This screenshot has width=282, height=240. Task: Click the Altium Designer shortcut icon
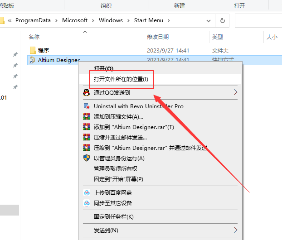(x=32, y=60)
